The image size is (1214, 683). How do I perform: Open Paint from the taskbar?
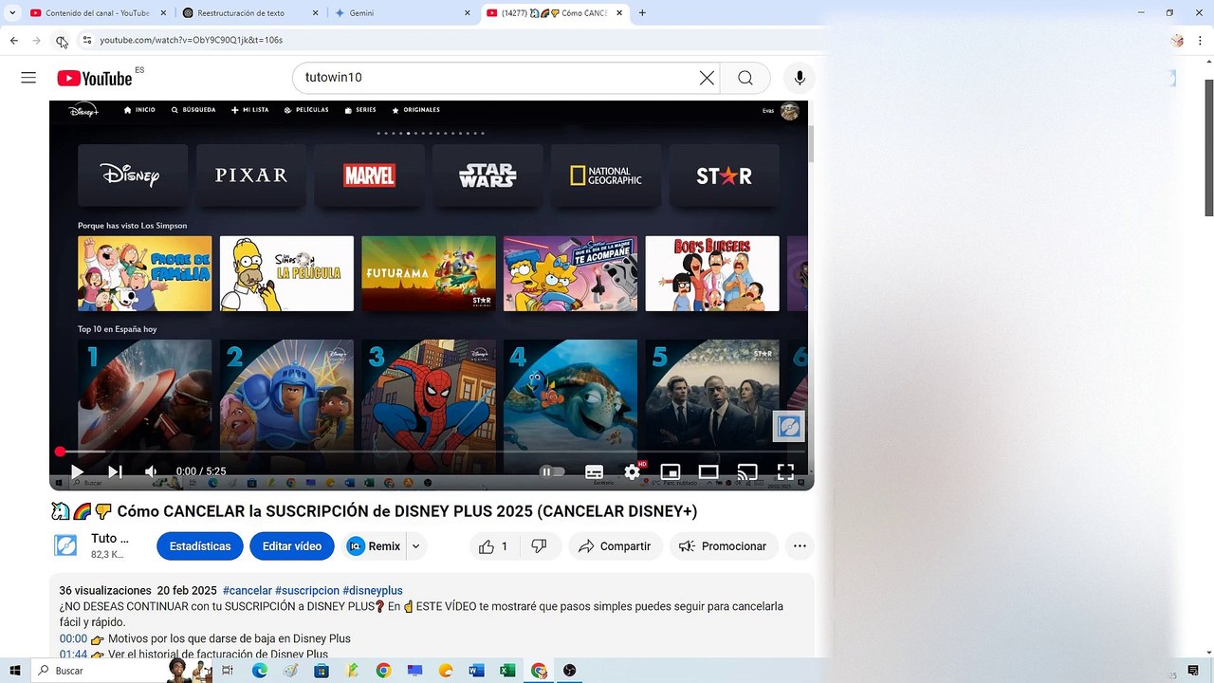(290, 671)
